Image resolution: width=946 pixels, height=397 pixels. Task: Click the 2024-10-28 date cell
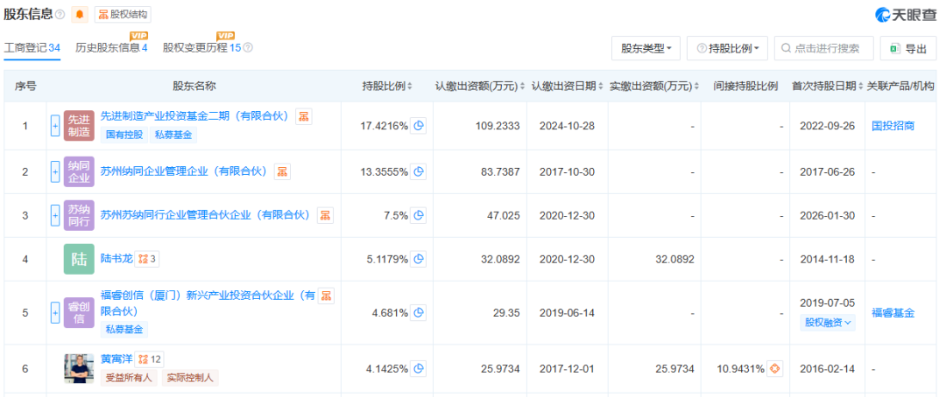566,126
